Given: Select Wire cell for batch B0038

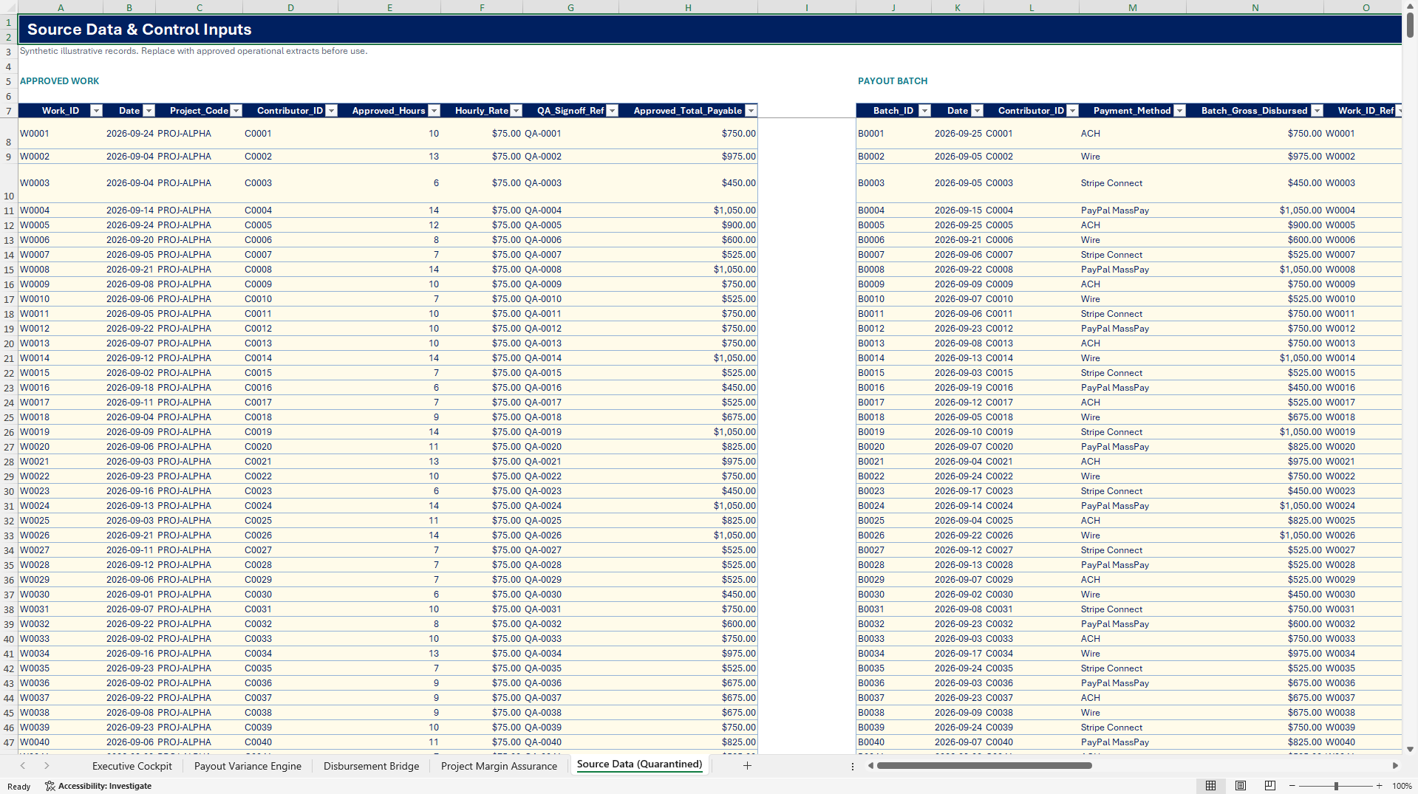Looking at the screenshot, I should click(x=1132, y=713).
